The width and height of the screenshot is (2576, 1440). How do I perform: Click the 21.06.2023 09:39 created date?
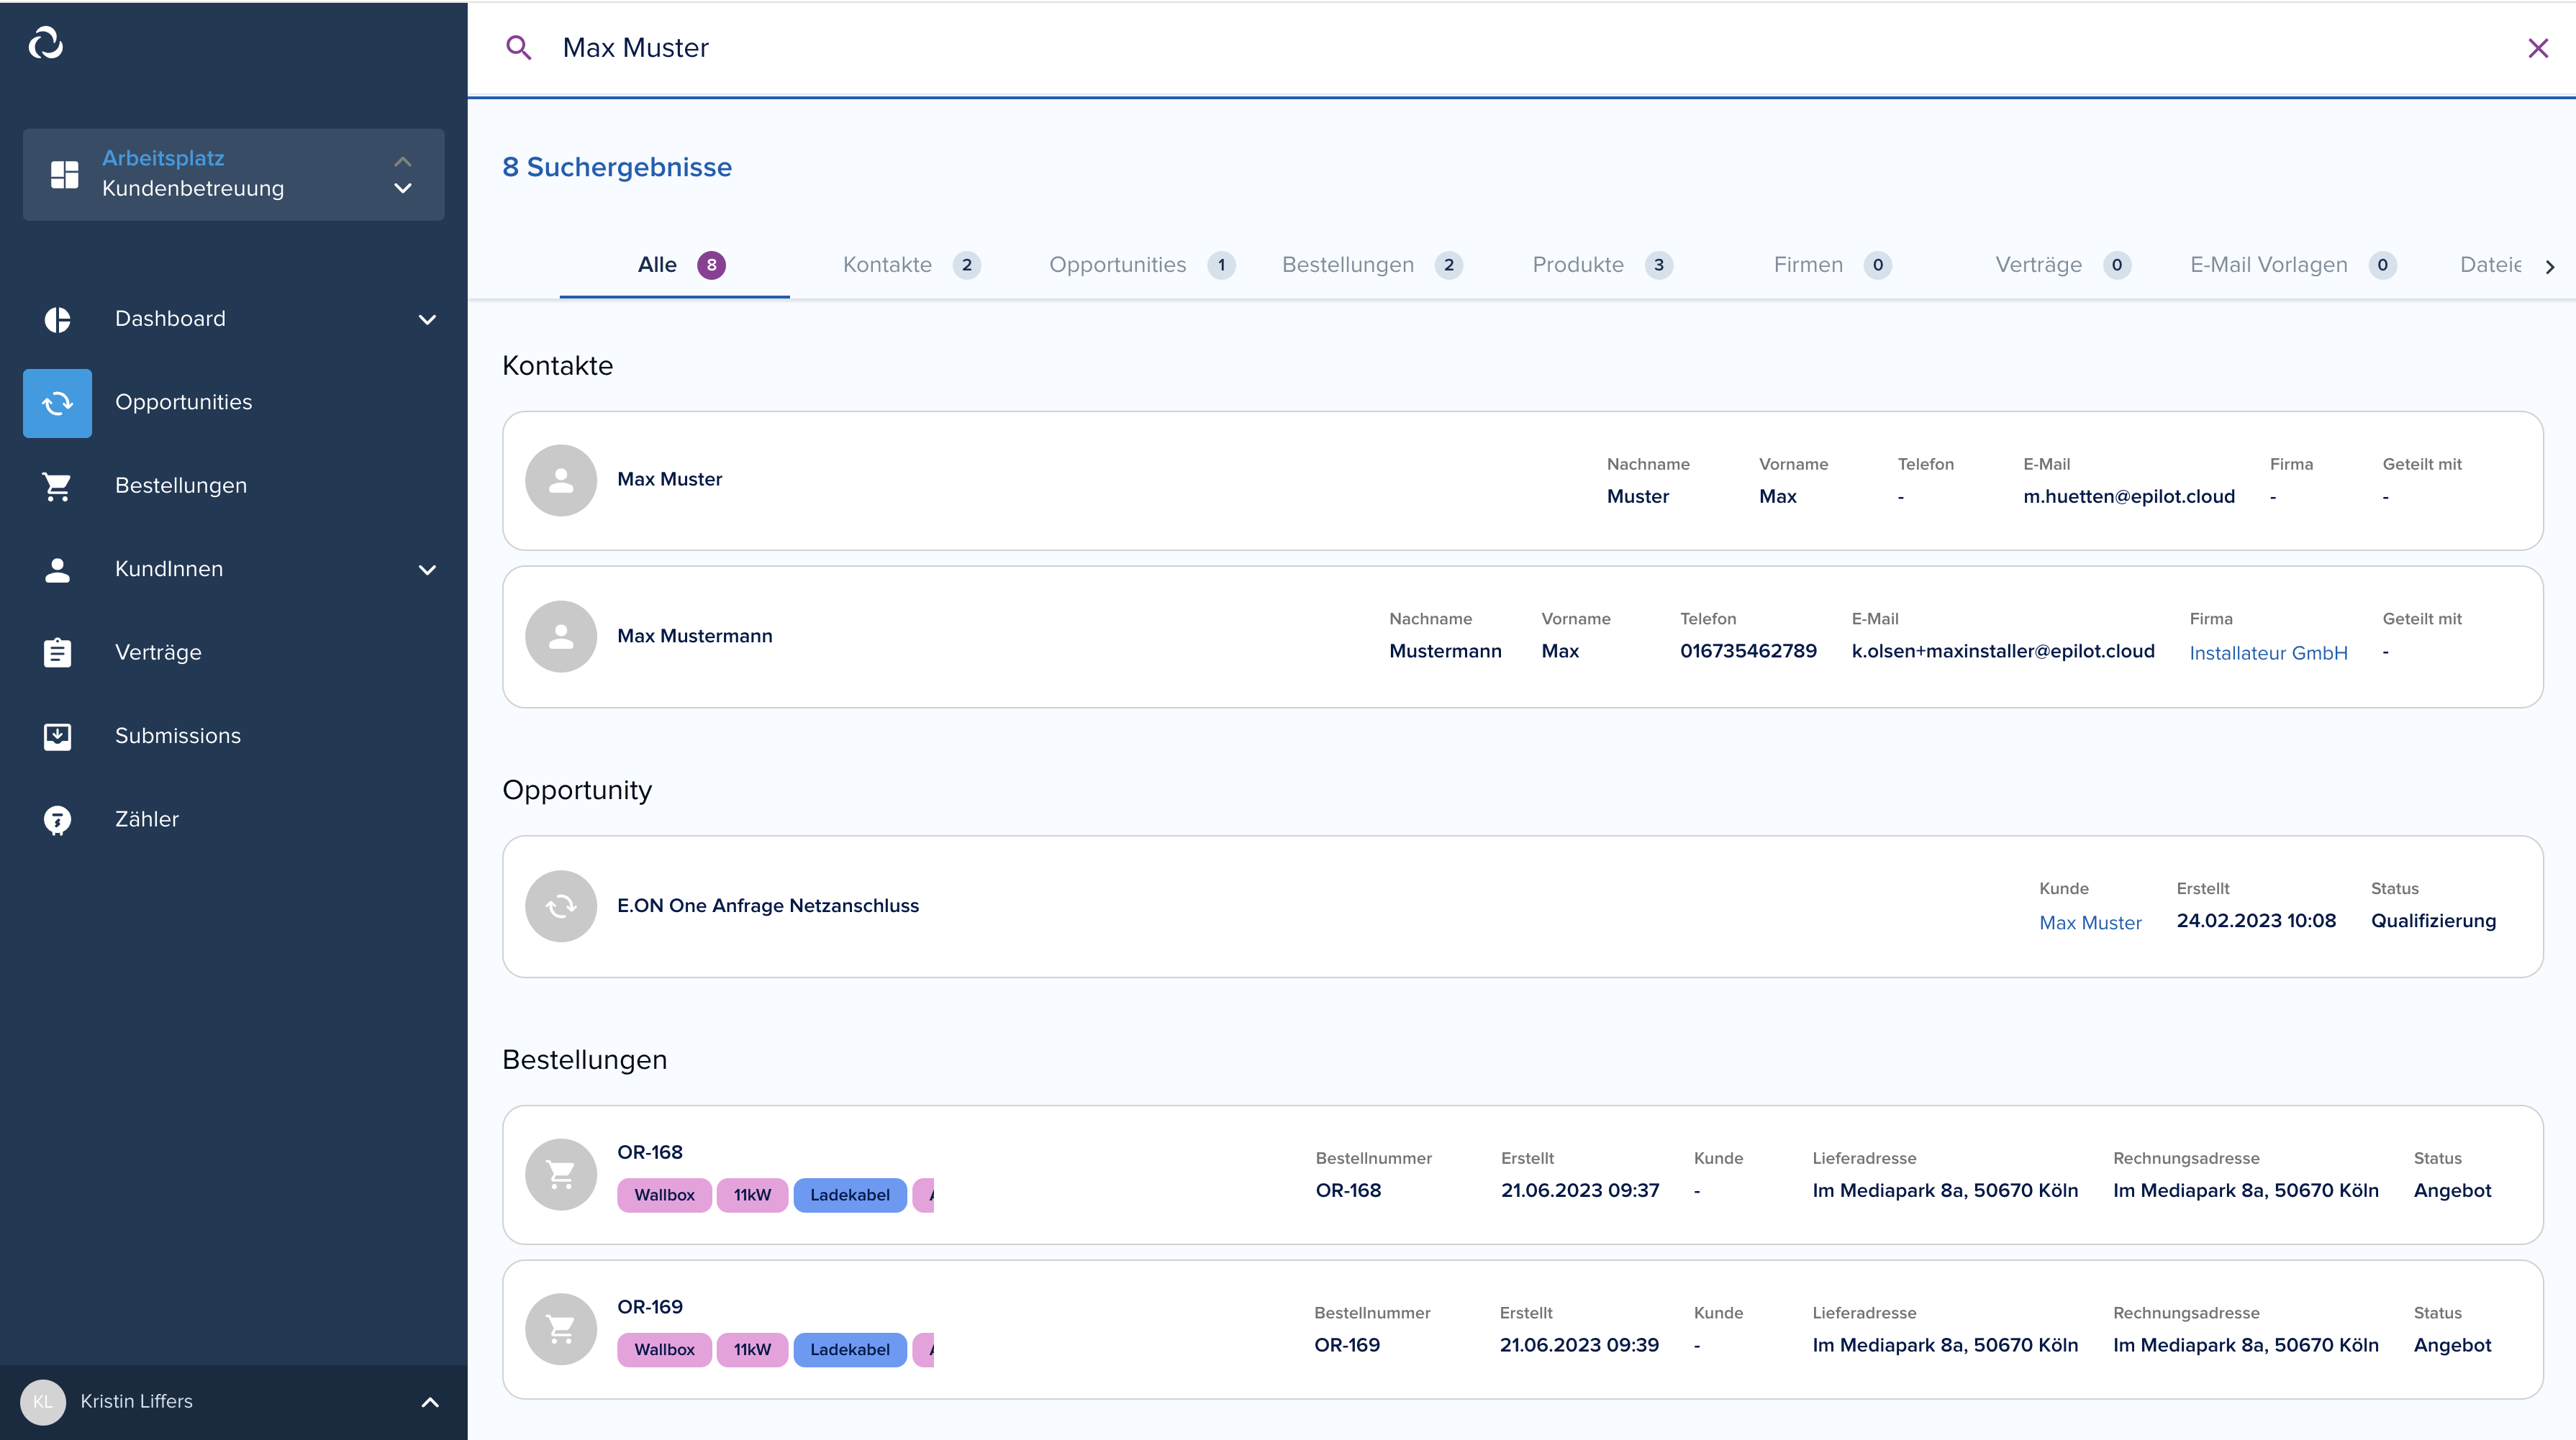pyautogui.click(x=1579, y=1345)
